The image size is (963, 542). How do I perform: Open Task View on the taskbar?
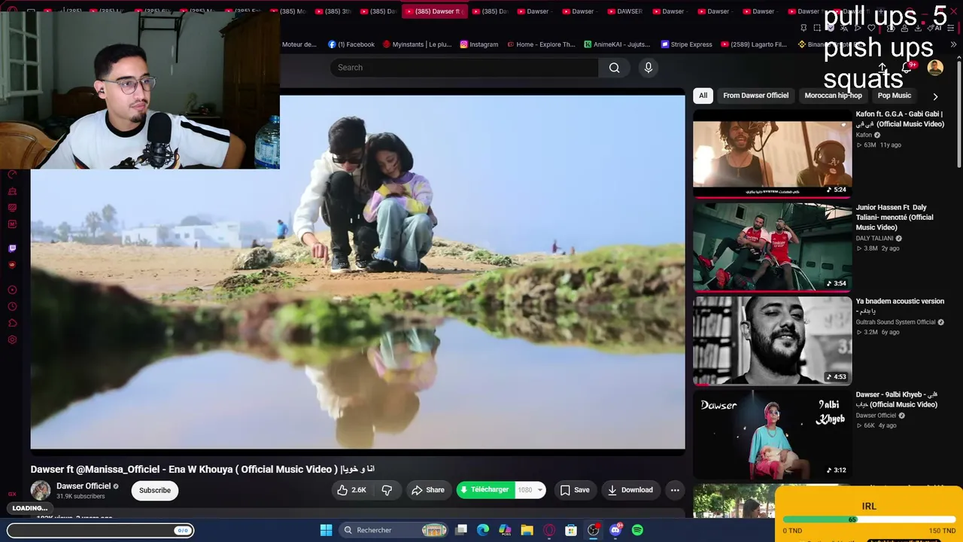click(461, 530)
